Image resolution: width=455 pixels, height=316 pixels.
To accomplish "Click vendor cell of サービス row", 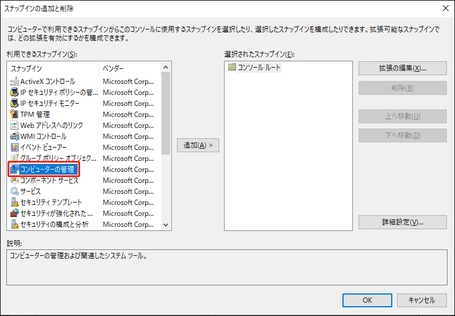I will pos(128,192).
